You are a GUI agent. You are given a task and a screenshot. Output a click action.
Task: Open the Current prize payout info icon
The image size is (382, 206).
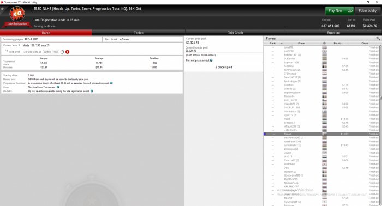click(x=211, y=60)
